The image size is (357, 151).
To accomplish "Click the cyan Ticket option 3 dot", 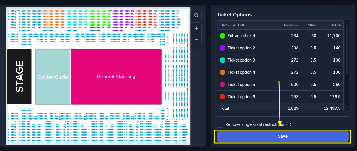I will tap(223, 60).
